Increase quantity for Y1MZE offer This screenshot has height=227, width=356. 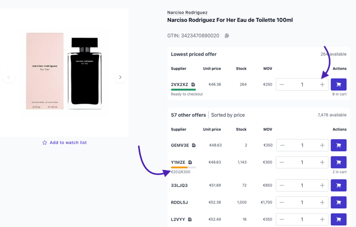pos(322,162)
